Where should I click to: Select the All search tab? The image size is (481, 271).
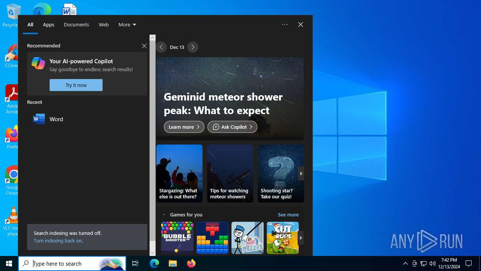pyautogui.click(x=30, y=24)
